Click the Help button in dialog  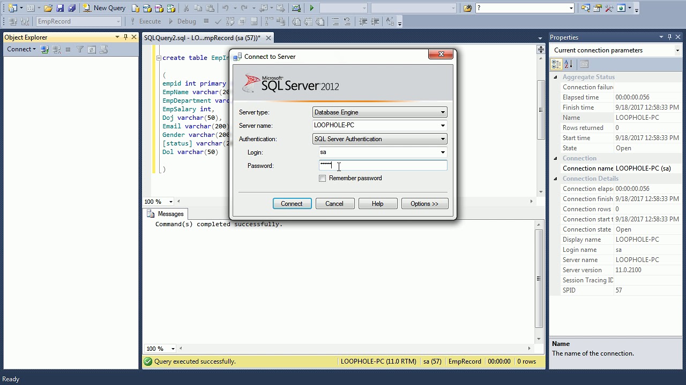pyautogui.click(x=378, y=204)
